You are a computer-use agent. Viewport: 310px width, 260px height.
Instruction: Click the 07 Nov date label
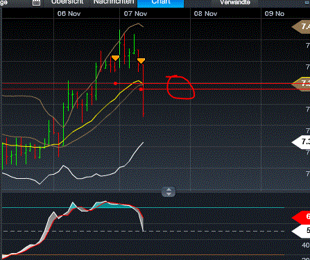(x=135, y=14)
